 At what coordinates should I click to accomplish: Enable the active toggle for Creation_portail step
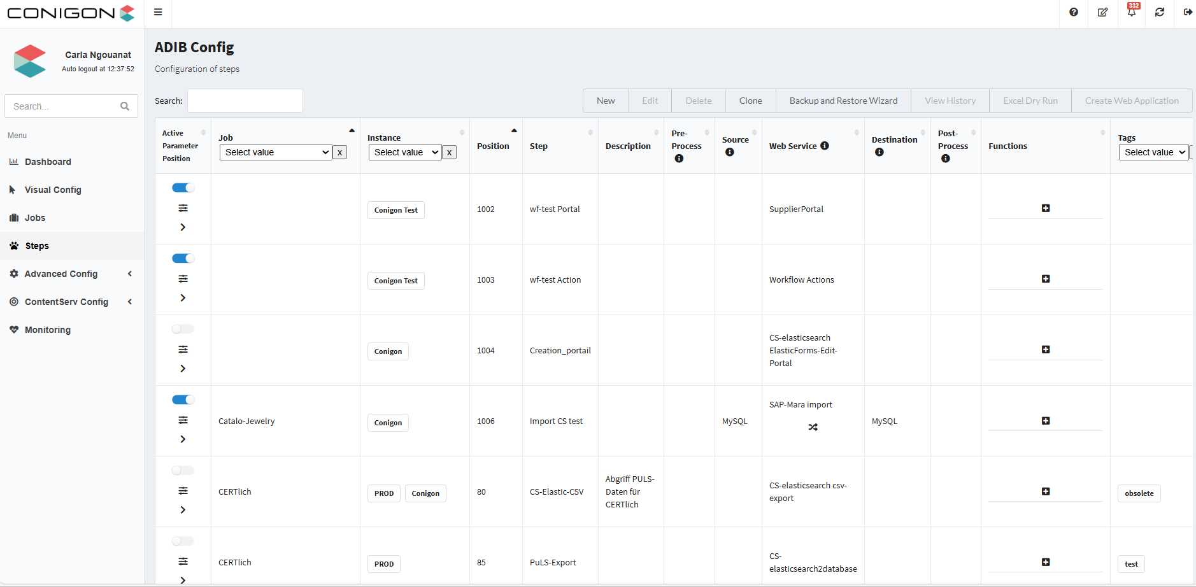pyautogui.click(x=183, y=329)
